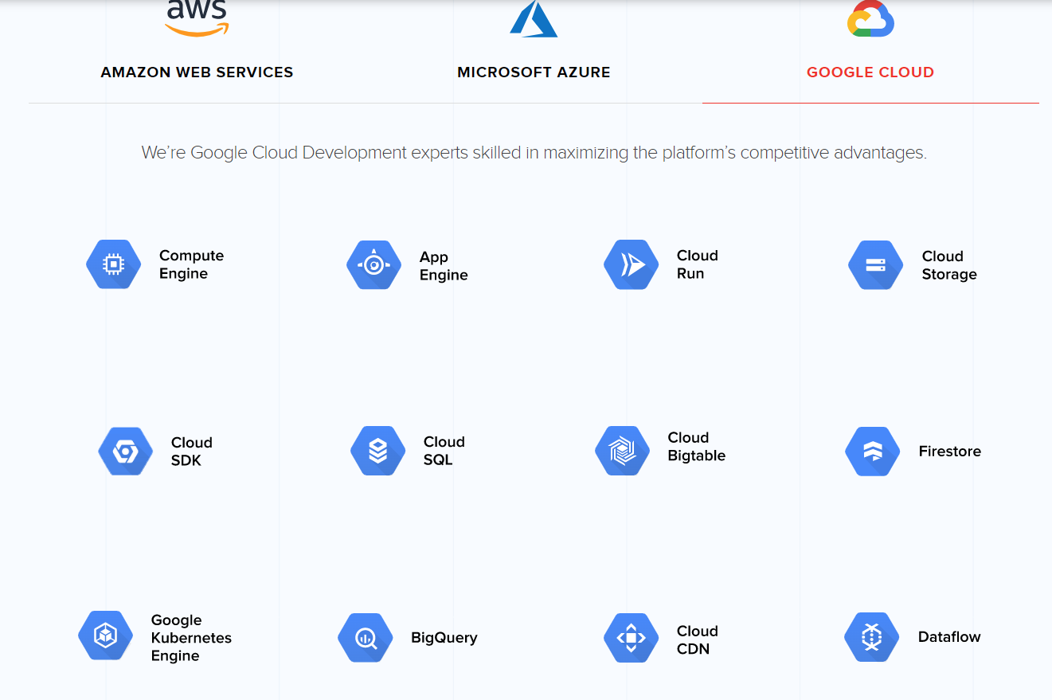Click the AWS logo

197,18
